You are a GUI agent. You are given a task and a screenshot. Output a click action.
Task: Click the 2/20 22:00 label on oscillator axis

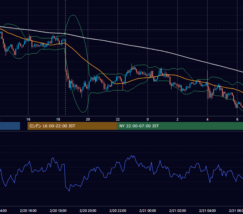(x=118, y=210)
